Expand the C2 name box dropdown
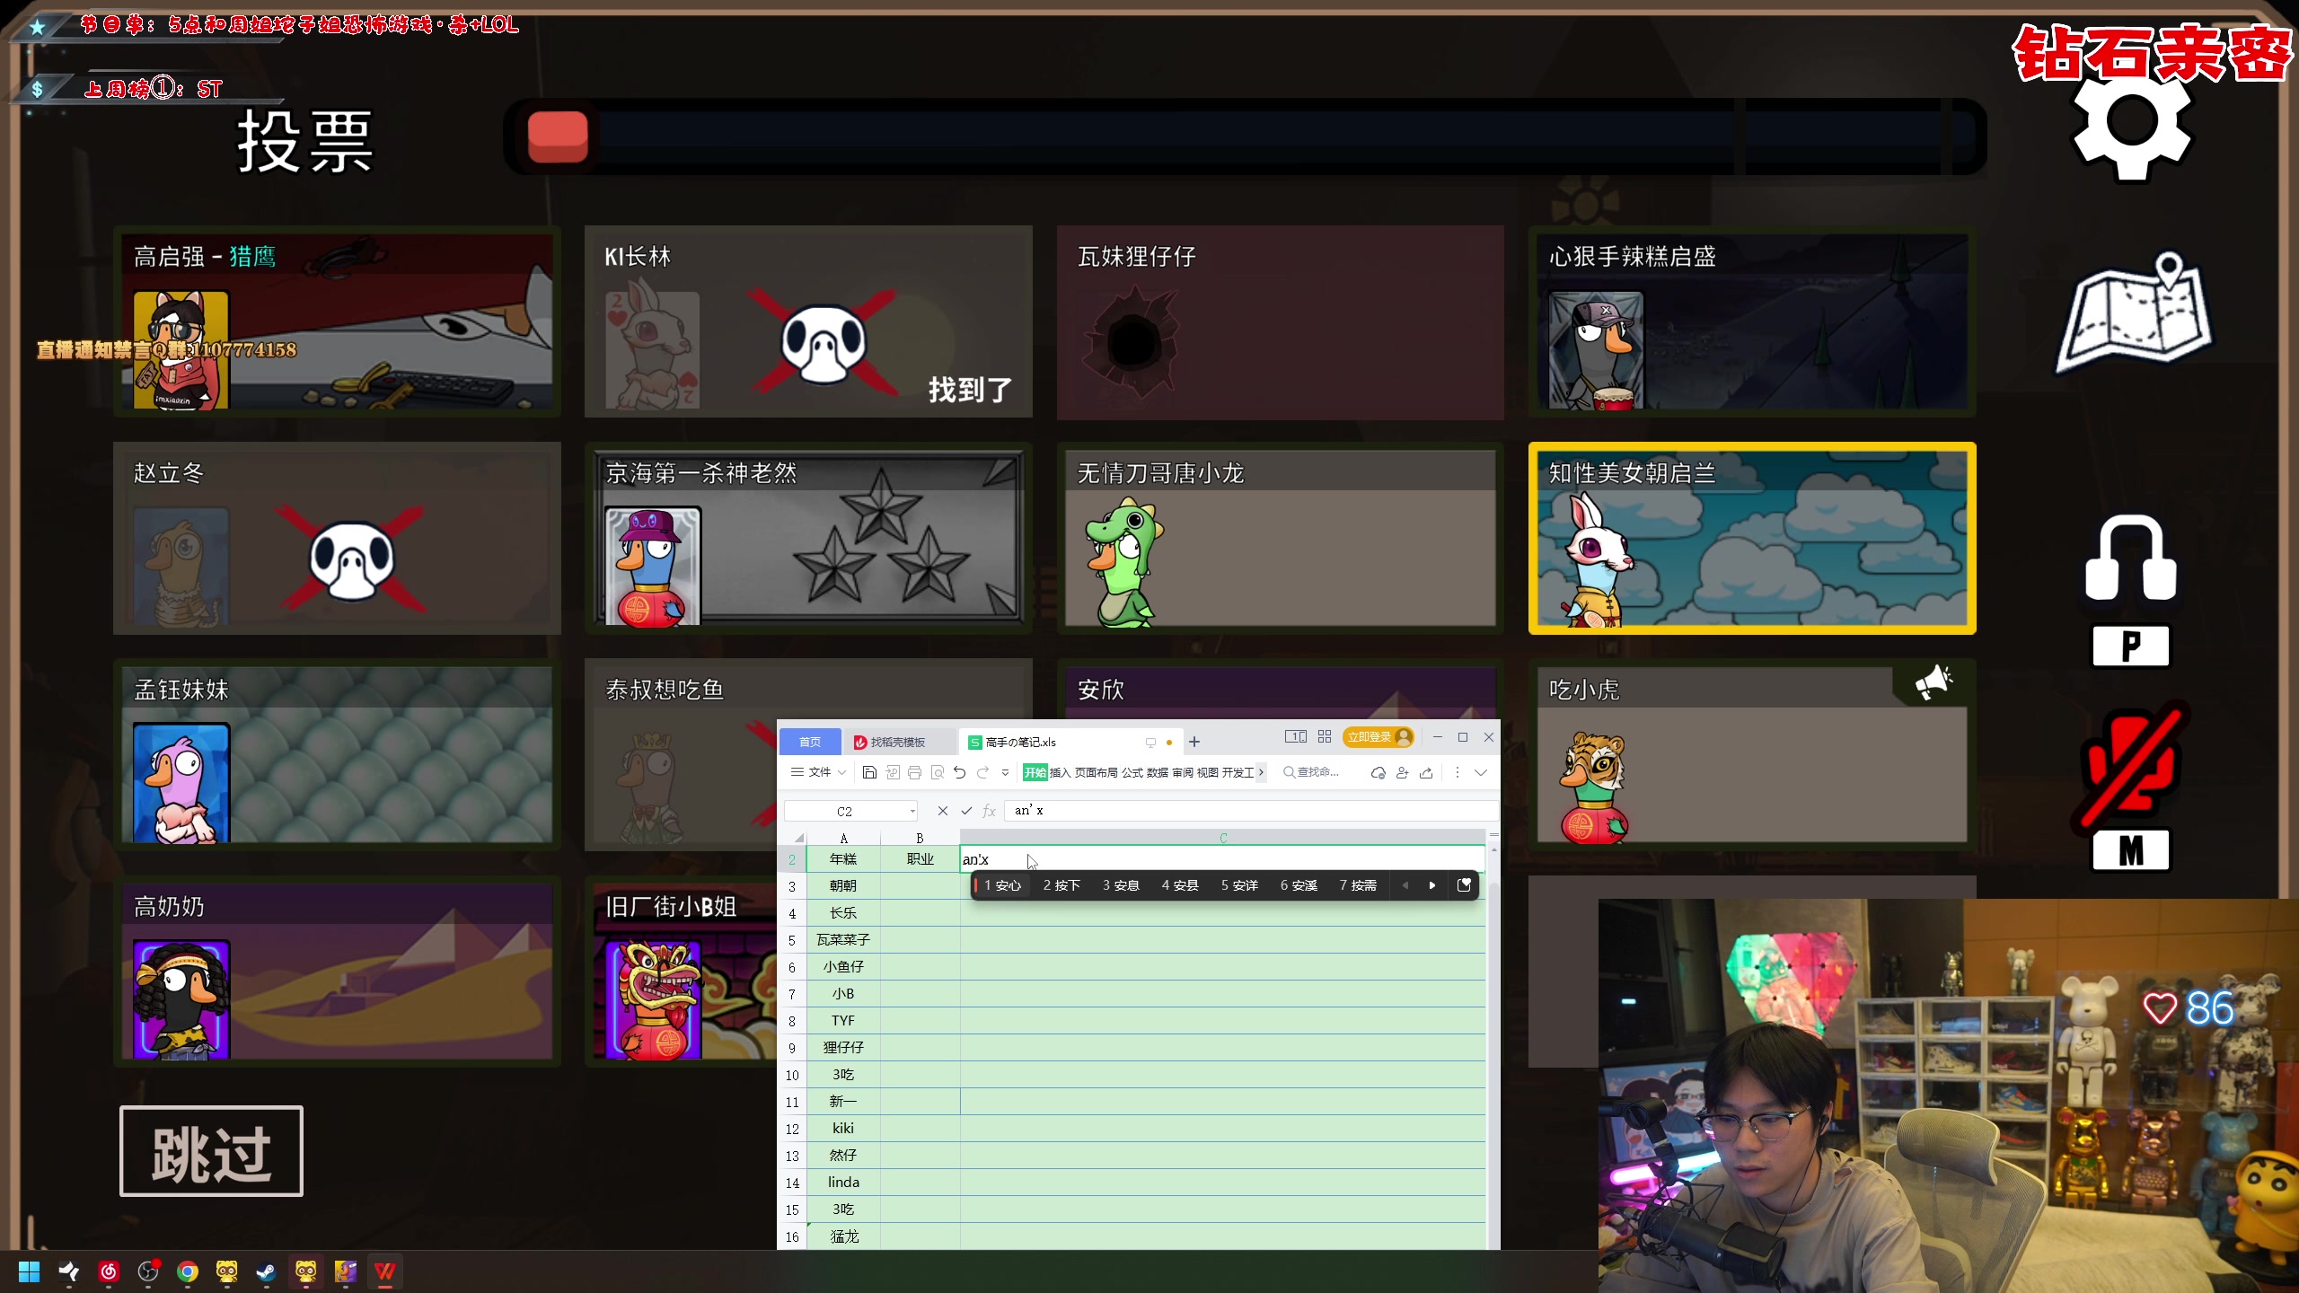This screenshot has width=2299, height=1293. tap(912, 812)
